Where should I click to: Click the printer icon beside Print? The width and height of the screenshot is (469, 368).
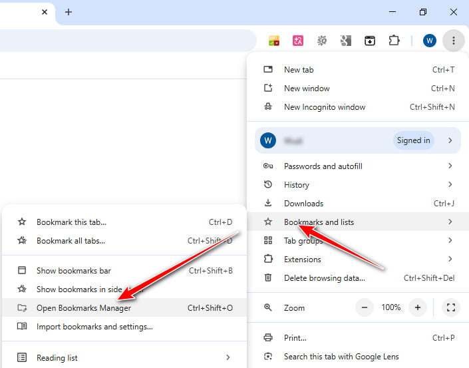tap(268, 337)
